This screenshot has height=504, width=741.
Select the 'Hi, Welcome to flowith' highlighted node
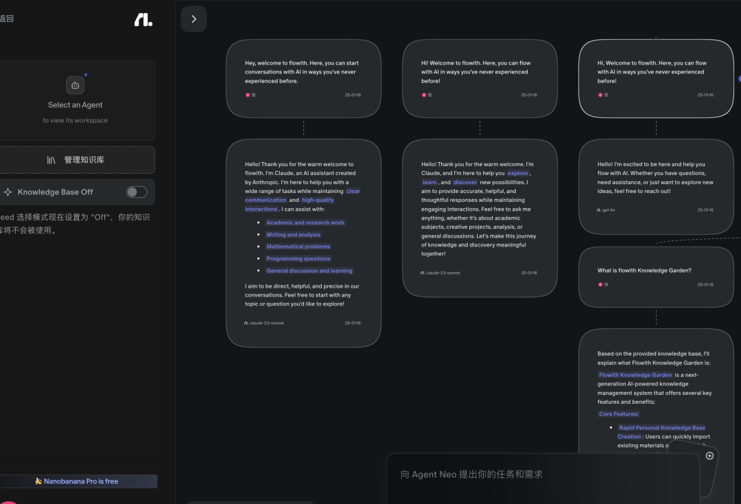click(x=656, y=78)
